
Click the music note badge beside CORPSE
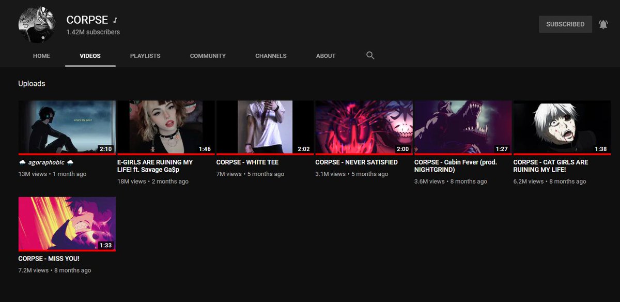(115, 20)
